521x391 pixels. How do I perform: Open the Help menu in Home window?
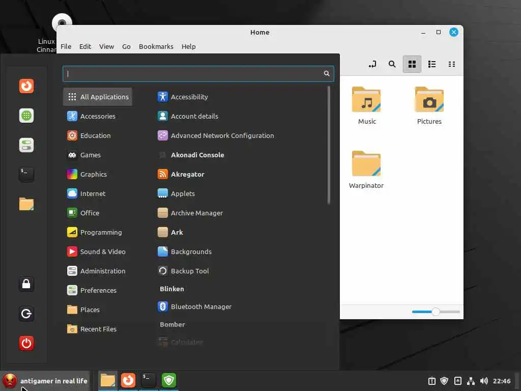[188, 46]
